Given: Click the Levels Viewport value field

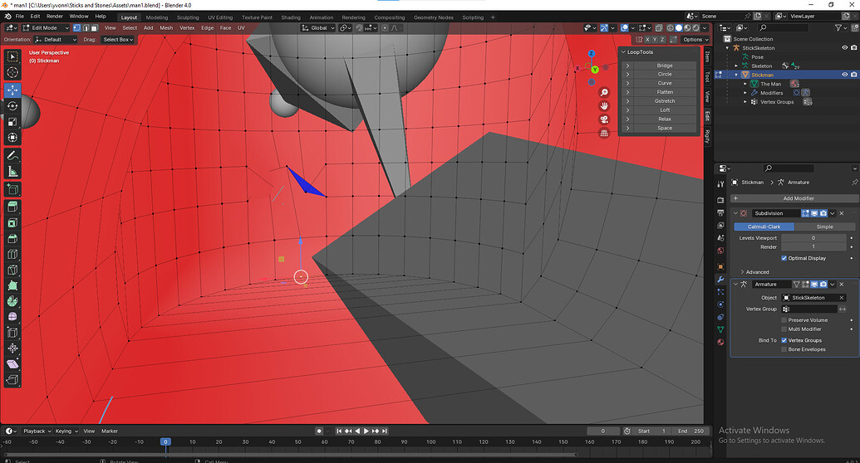Looking at the screenshot, I should click(x=814, y=238).
